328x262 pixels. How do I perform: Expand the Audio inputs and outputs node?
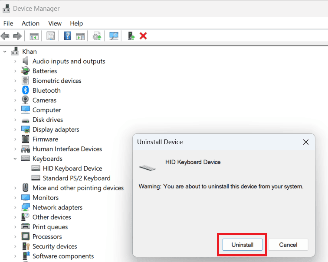click(x=15, y=61)
